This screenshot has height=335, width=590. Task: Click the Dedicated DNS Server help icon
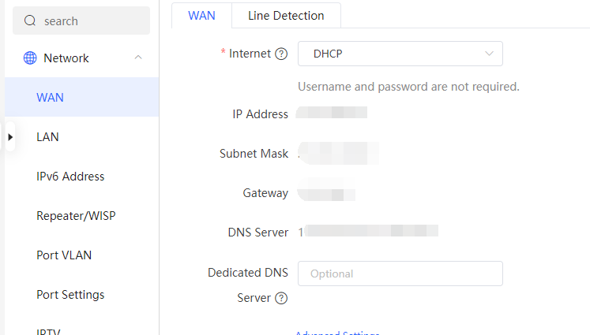[x=281, y=298]
